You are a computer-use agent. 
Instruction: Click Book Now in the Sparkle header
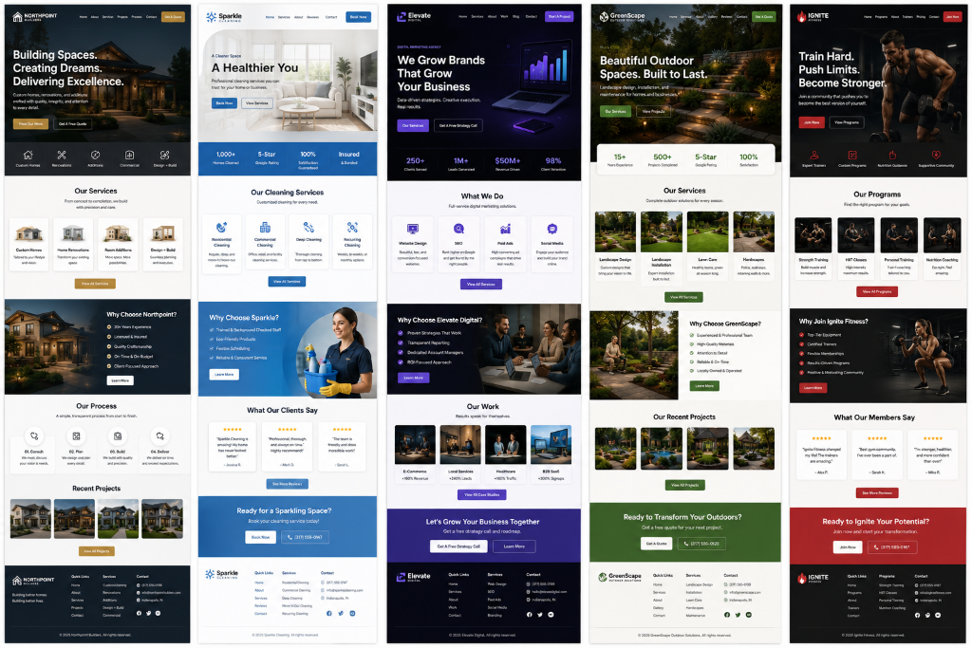358,17
